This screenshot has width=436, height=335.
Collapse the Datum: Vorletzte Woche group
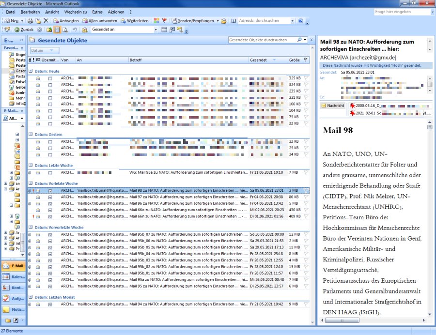point(31,183)
